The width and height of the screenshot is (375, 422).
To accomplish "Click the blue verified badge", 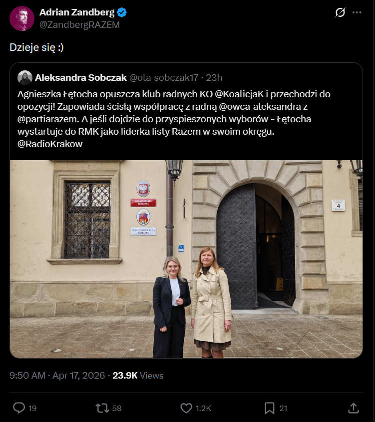I will (x=122, y=12).
